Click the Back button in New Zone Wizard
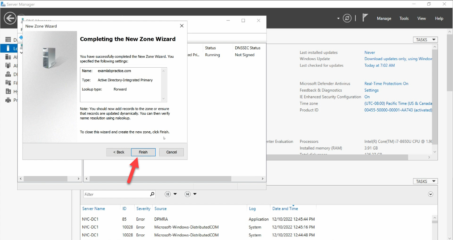 (118, 152)
